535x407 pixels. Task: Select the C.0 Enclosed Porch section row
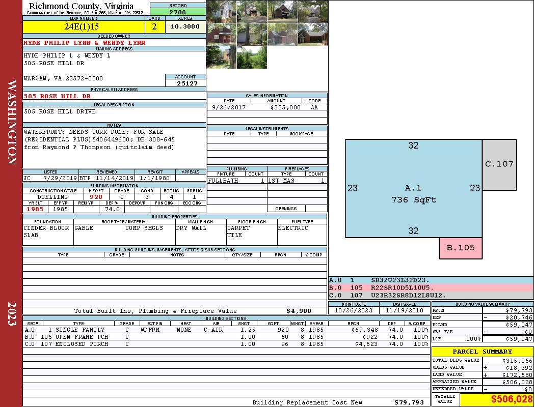[226, 344]
